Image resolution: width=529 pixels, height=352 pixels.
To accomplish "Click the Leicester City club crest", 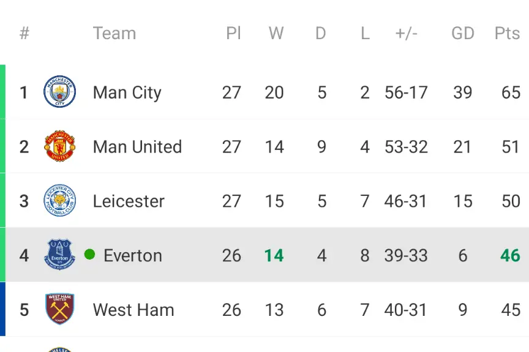I will click(60, 201).
